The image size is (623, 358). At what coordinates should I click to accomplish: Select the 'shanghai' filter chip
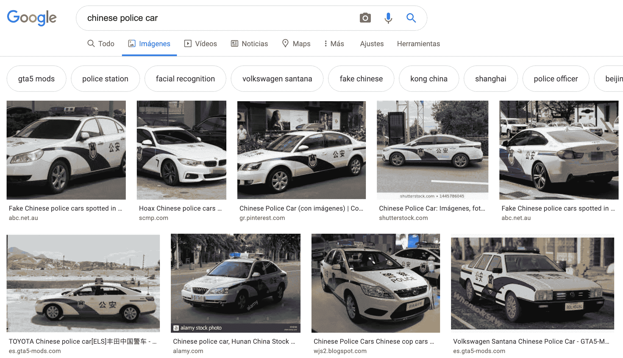(491, 79)
